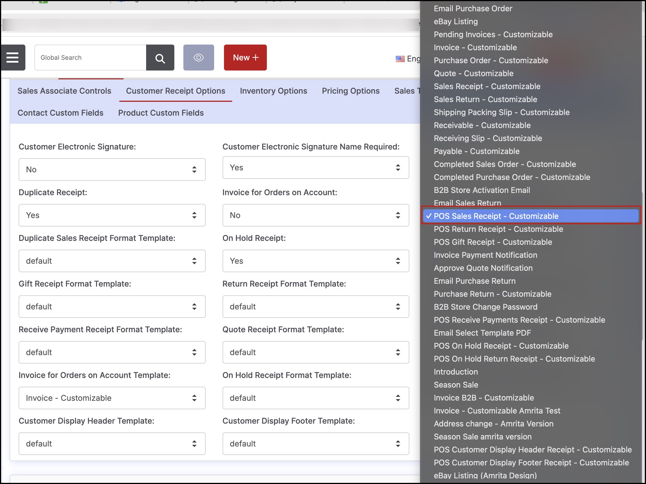646x484 pixels.
Task: Select Completed Sales Order - Customizable
Action: [x=531, y=164]
